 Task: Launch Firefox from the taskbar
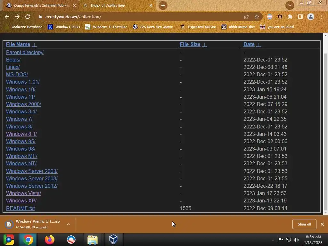[x=50, y=240]
